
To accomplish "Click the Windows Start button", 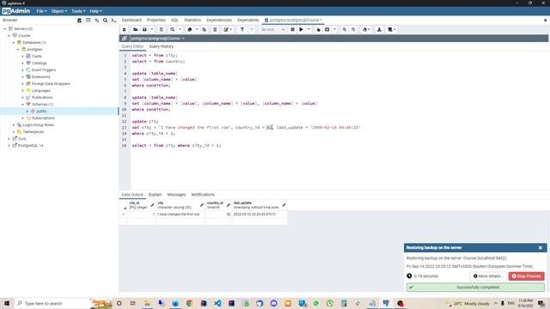I will pos(7,303).
